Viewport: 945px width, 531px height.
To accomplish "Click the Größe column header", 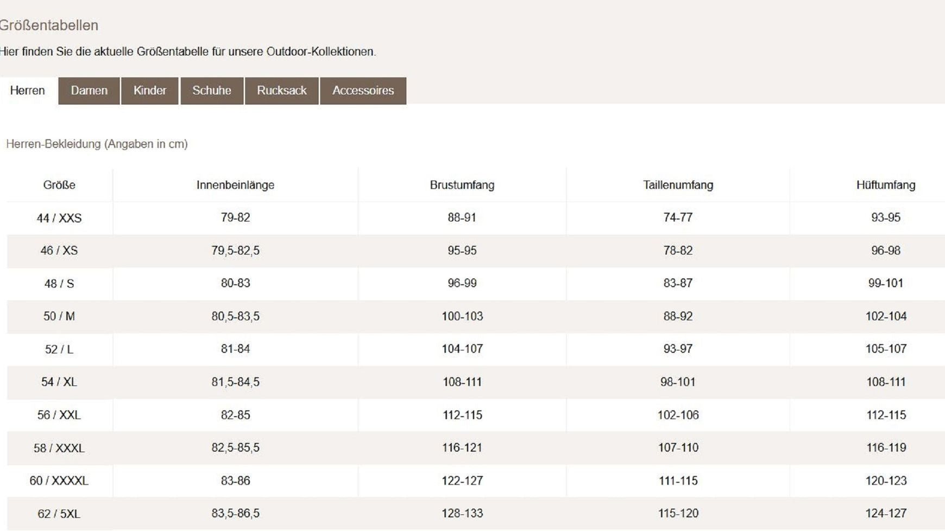I will 59,185.
